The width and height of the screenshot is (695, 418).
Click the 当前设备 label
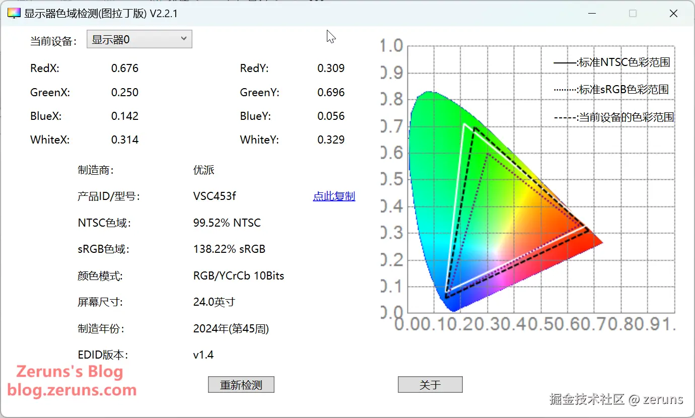tap(53, 41)
